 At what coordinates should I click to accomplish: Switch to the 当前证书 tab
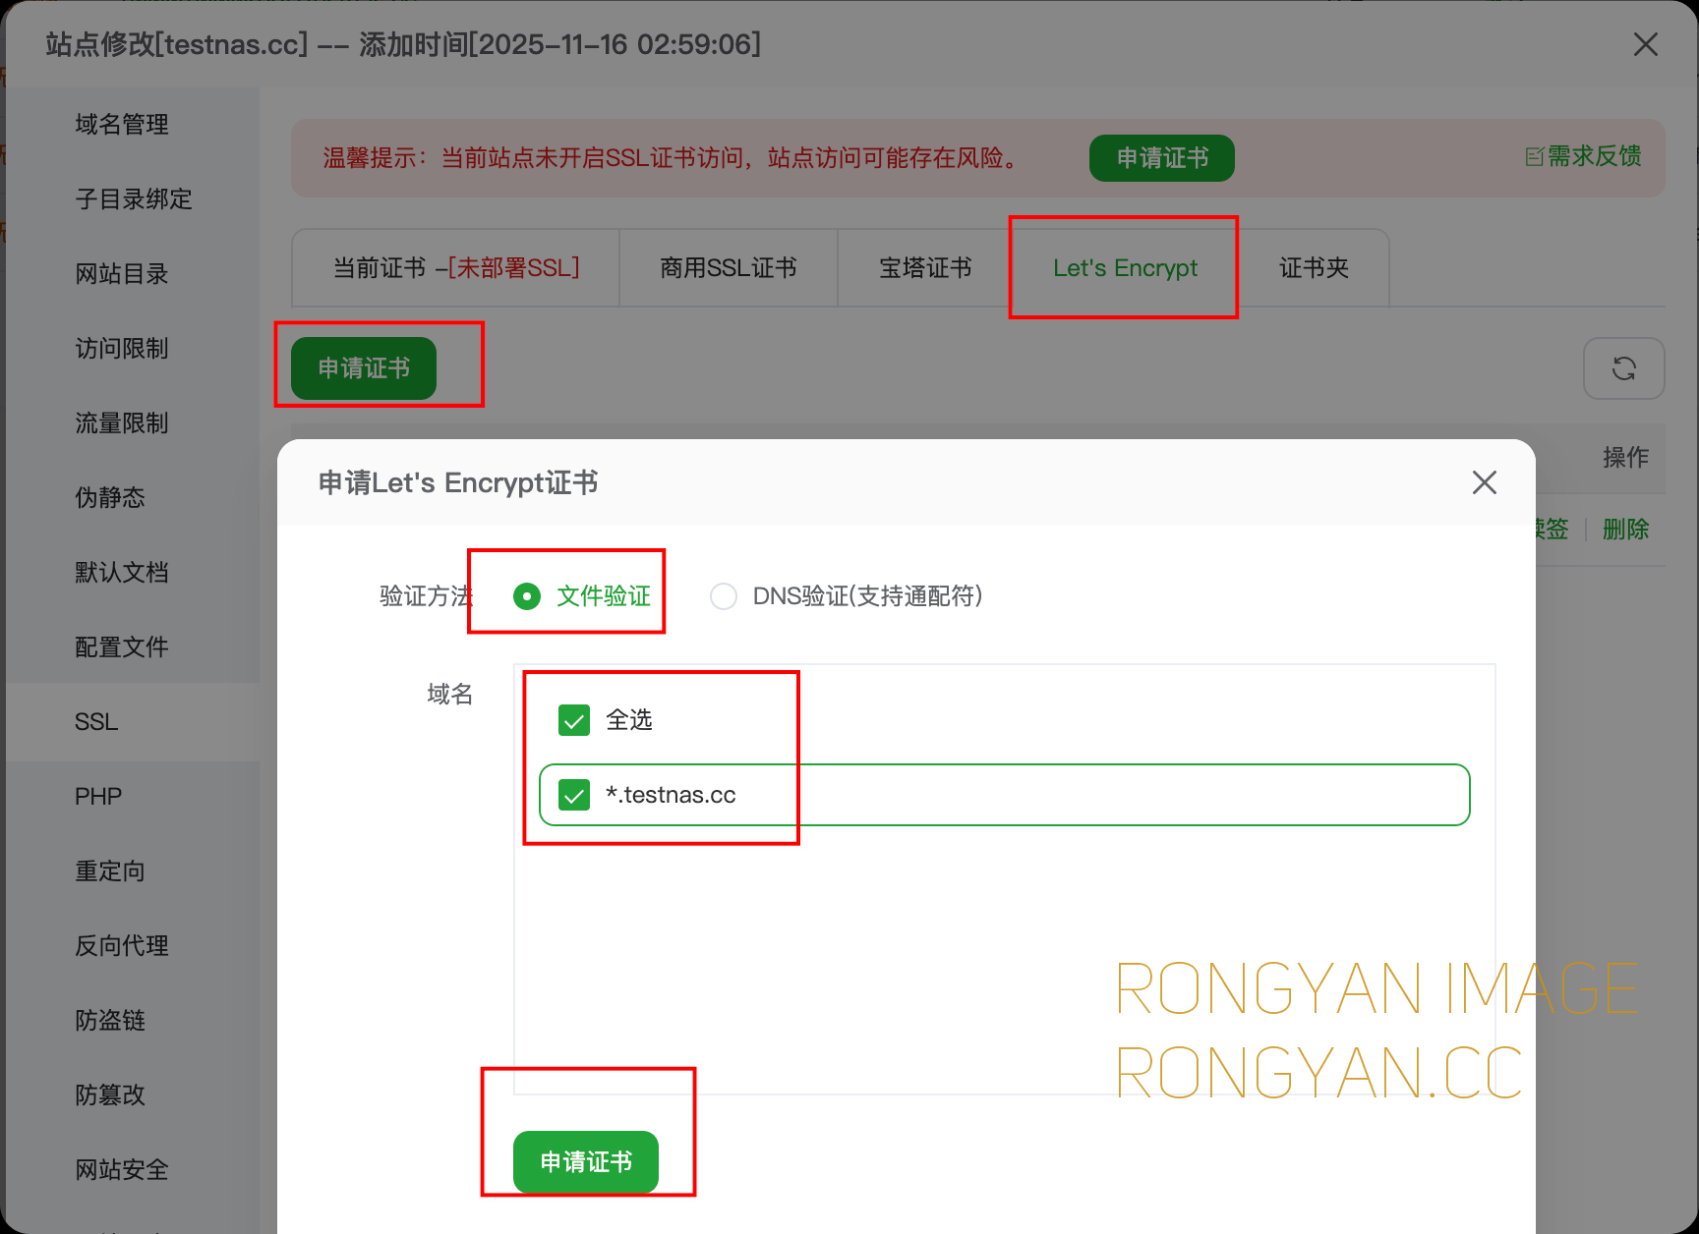pos(456,268)
